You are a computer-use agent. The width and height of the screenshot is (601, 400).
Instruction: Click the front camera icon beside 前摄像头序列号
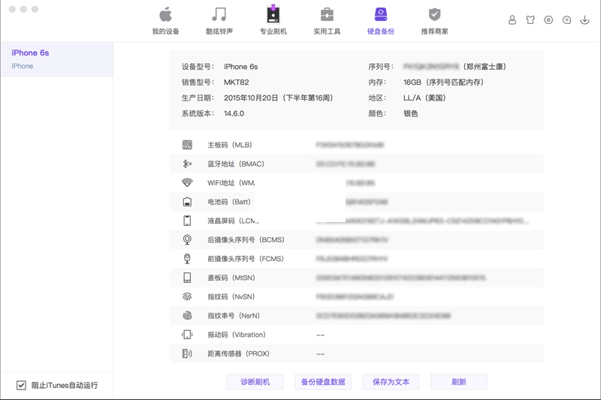click(187, 259)
